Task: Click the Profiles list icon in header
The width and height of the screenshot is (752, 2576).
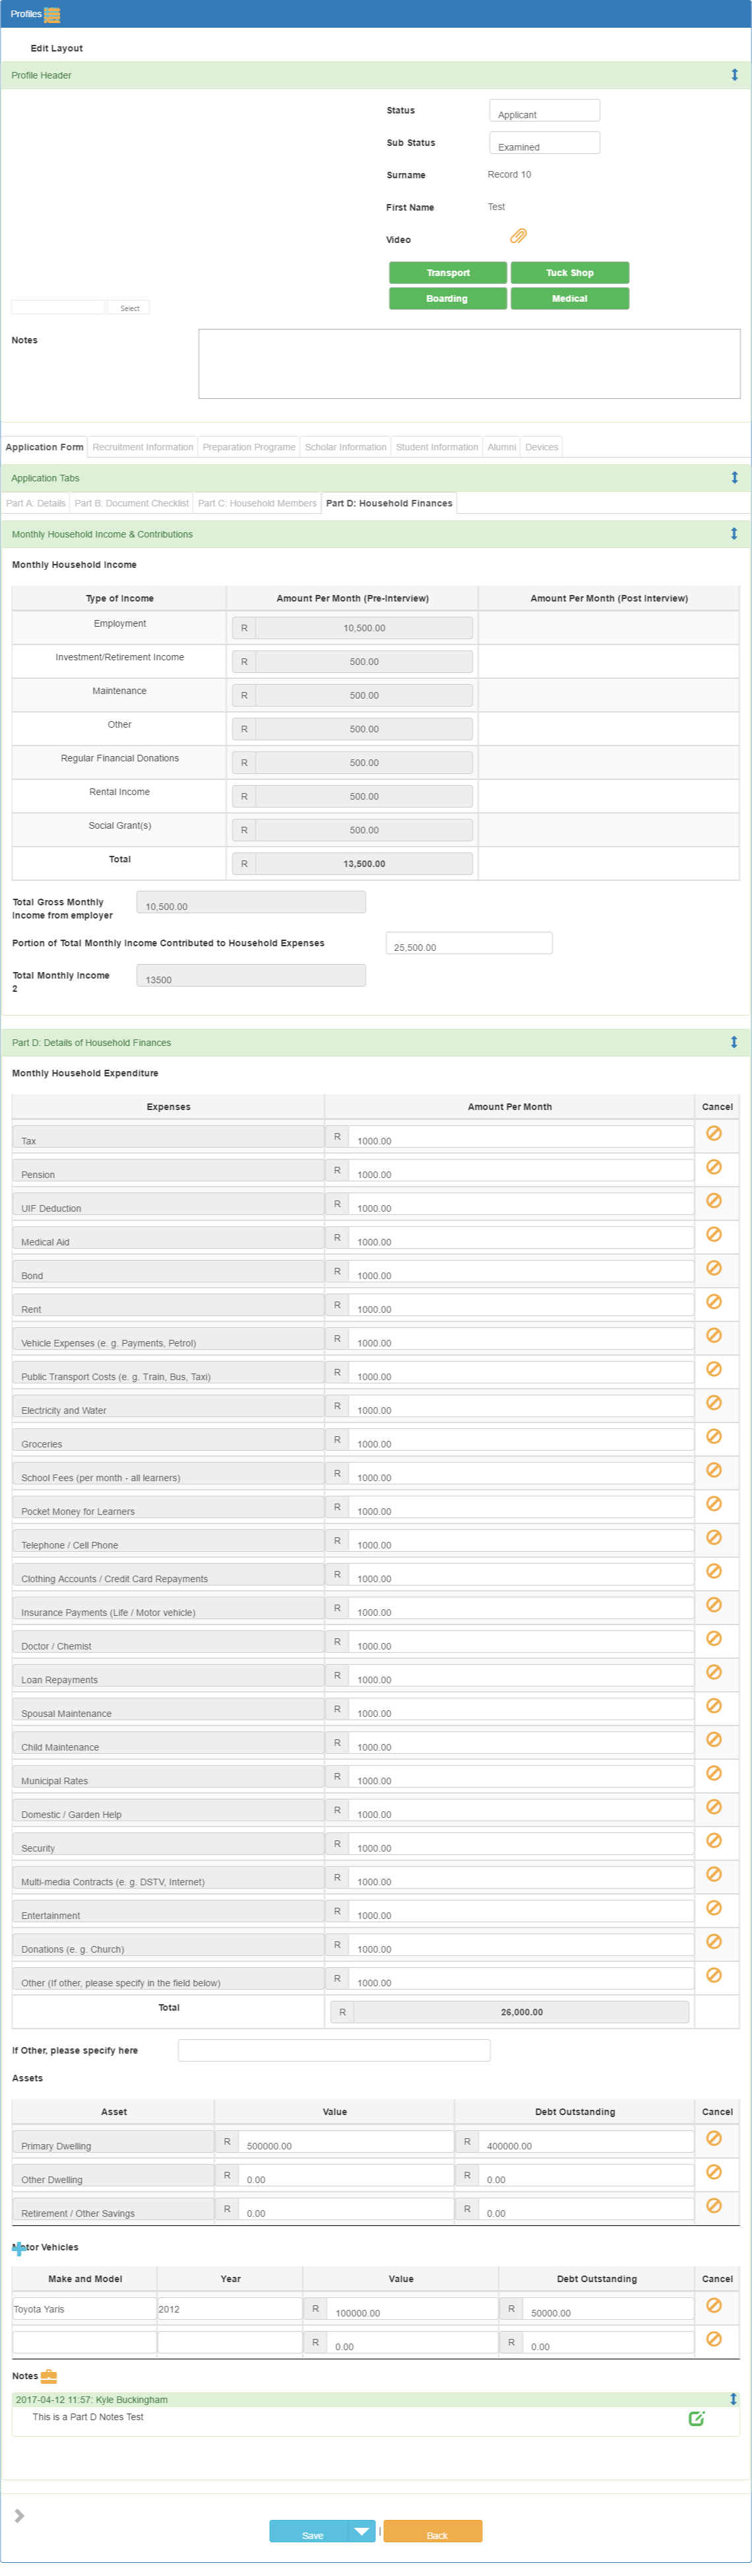Action: (52, 14)
